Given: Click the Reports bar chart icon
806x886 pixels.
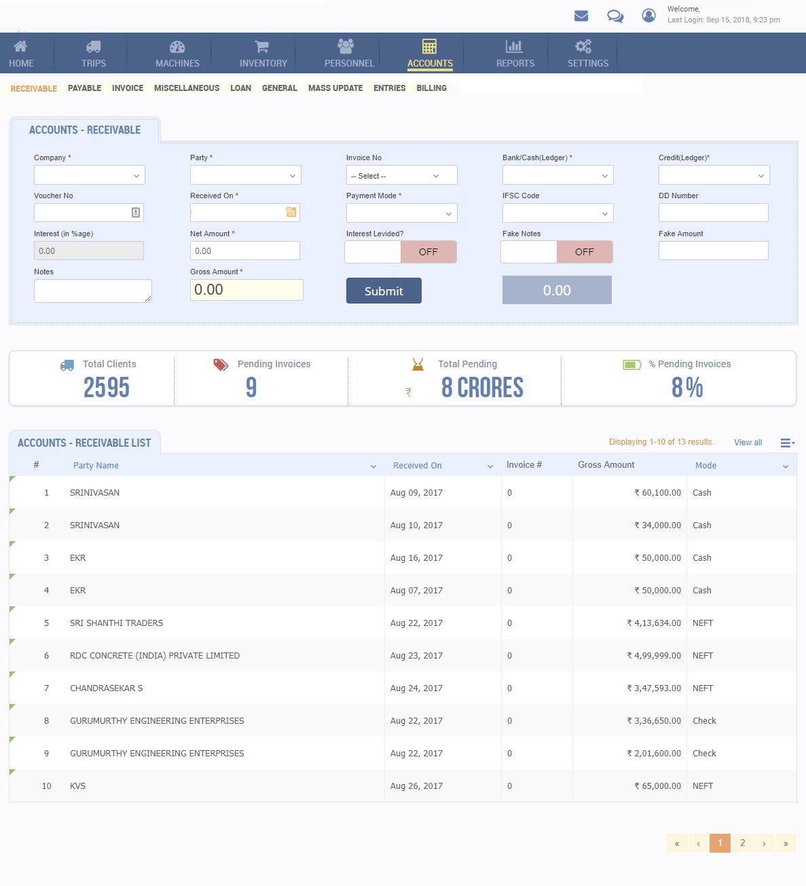Looking at the screenshot, I should pos(514,45).
